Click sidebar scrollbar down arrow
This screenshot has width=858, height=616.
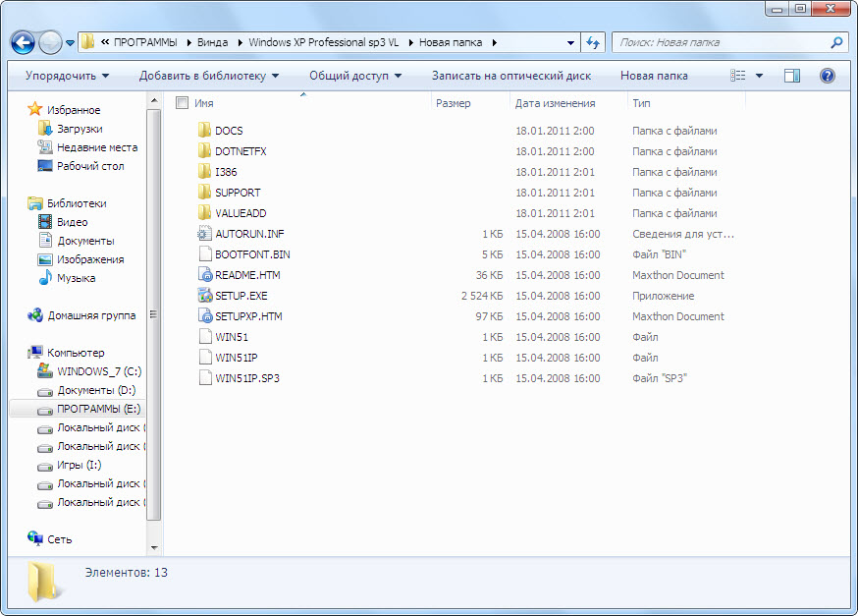click(154, 547)
